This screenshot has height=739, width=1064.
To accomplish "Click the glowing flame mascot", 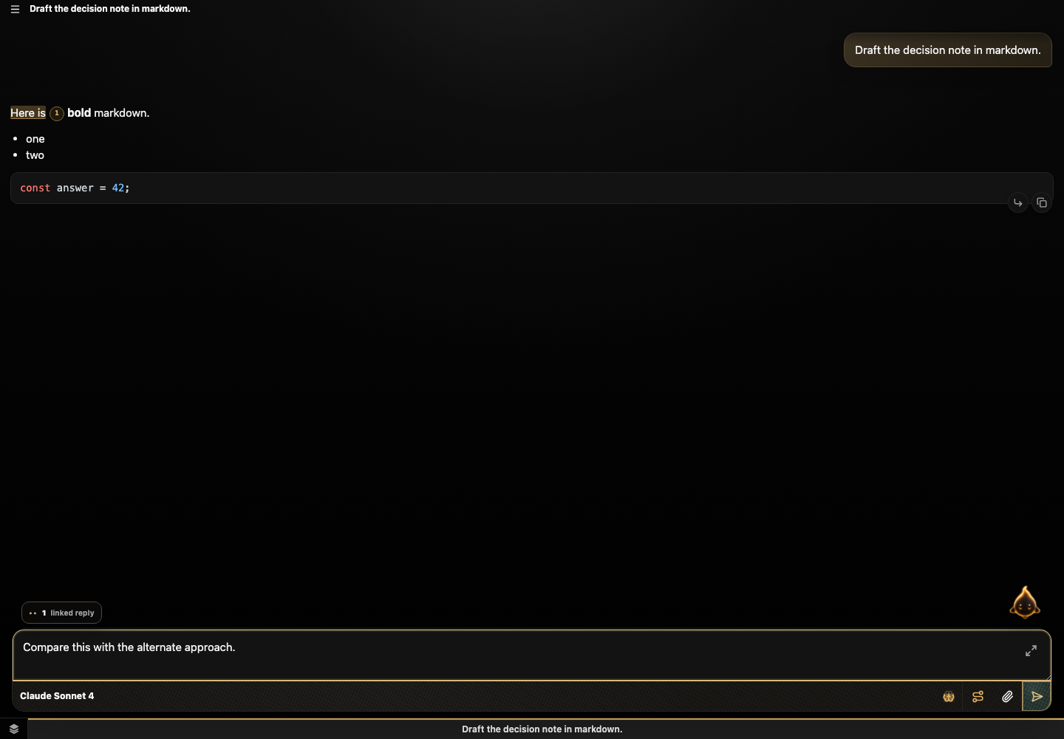I will coord(1025,602).
